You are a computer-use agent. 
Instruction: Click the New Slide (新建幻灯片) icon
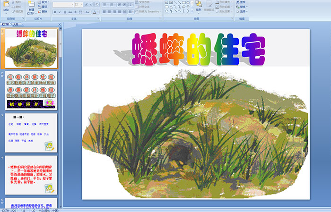point(32,4)
